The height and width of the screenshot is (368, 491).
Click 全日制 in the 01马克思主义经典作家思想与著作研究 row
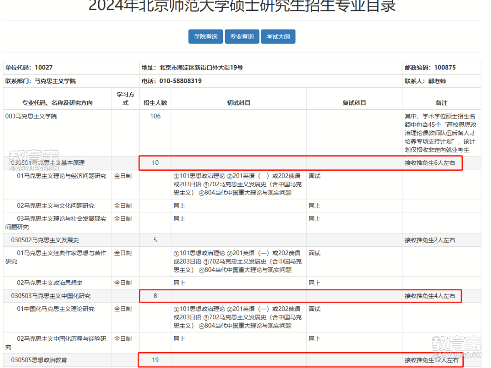[123, 253]
